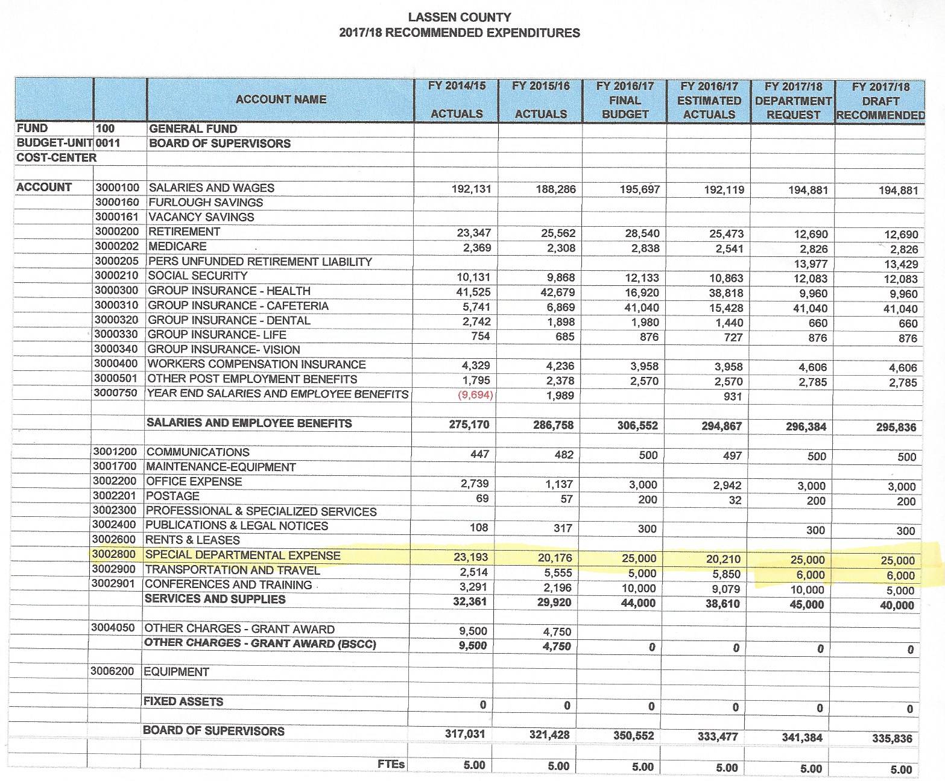Viewport: 945px width, 781px height.
Task: Click 'PROFESSIONAL & SPECIALIZED SERVICES' account name
Action: pos(261,511)
